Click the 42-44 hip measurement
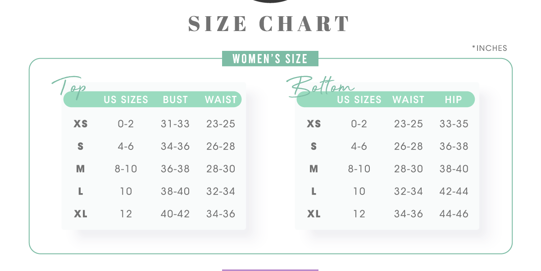The height and width of the screenshot is (271, 541). (x=454, y=191)
